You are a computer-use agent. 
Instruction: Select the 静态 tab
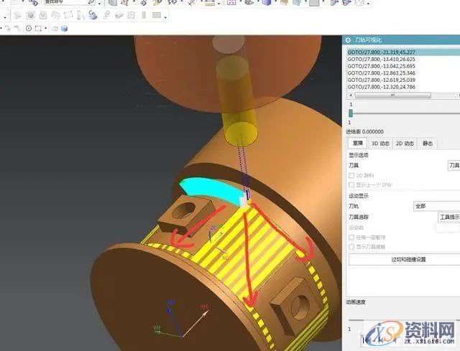coord(428,144)
